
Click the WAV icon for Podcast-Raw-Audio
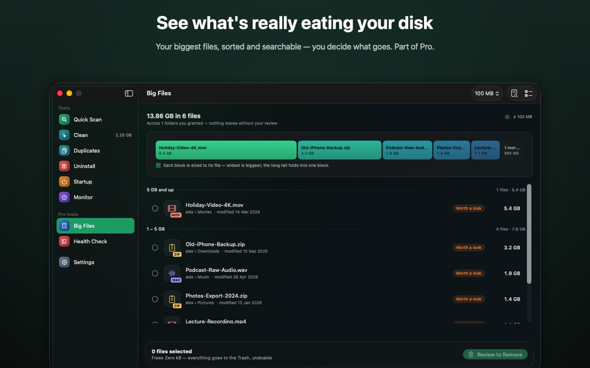172,273
